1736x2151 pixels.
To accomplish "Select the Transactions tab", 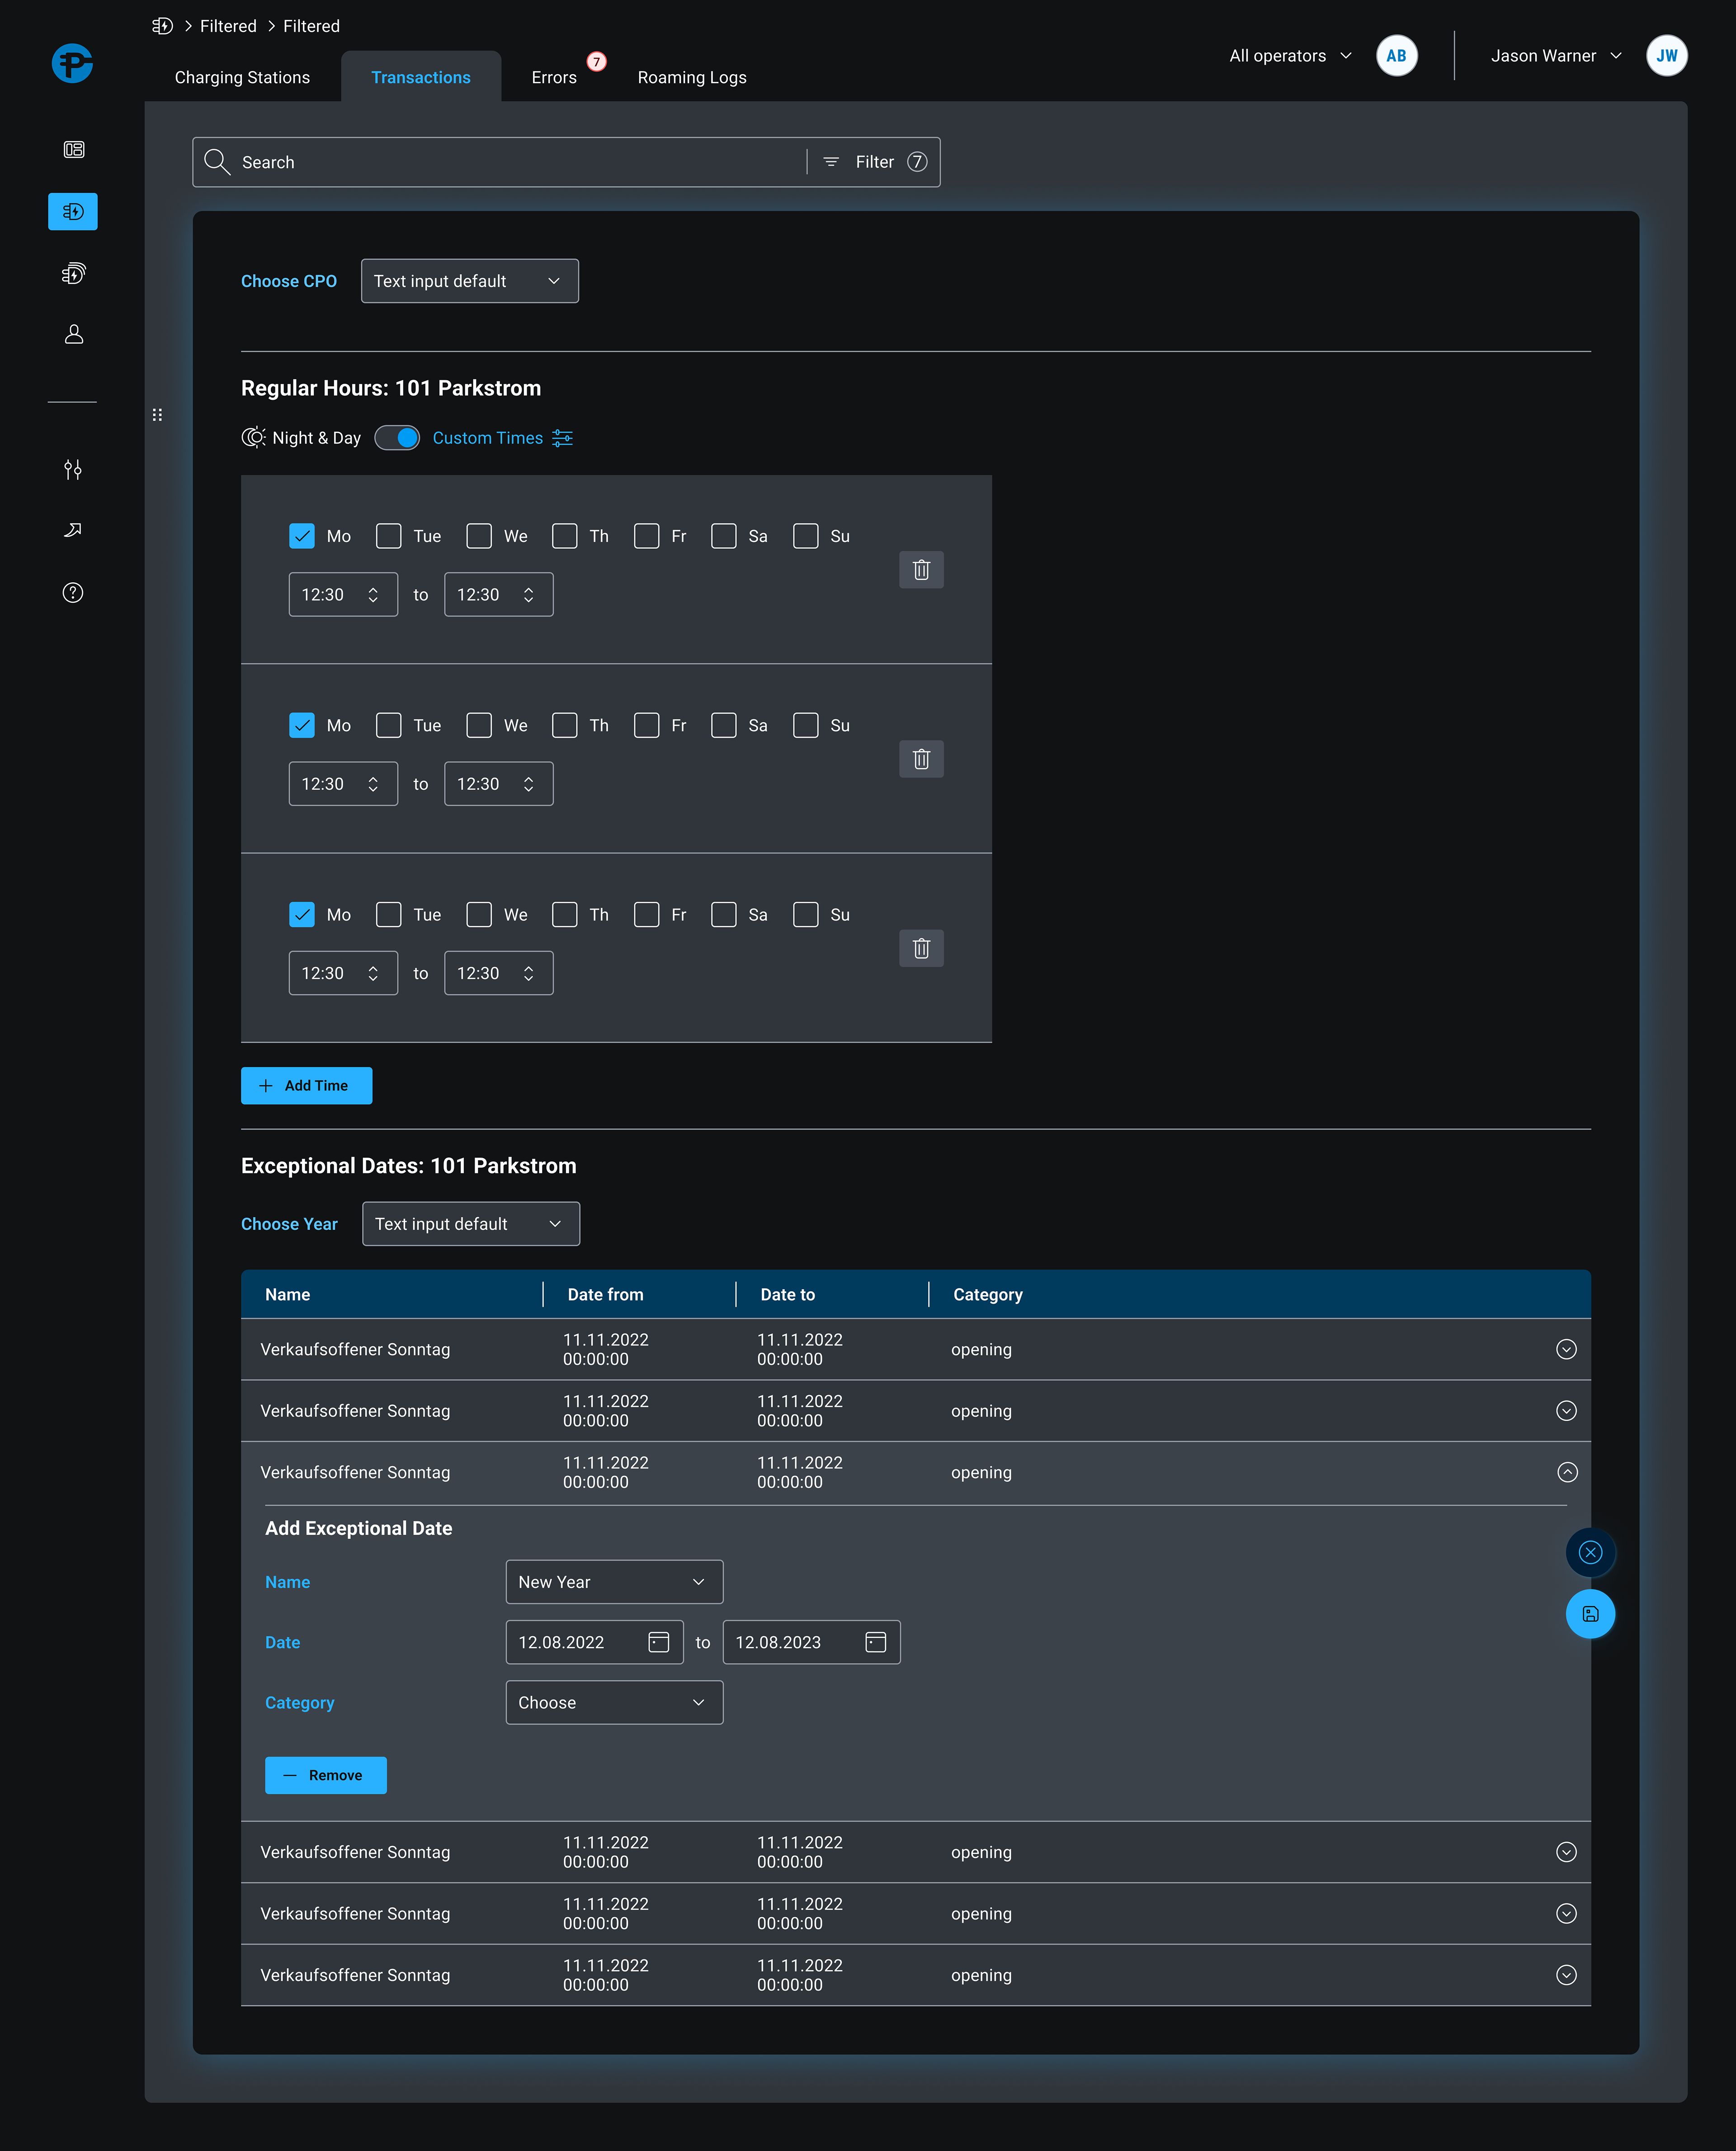I will click(x=421, y=77).
